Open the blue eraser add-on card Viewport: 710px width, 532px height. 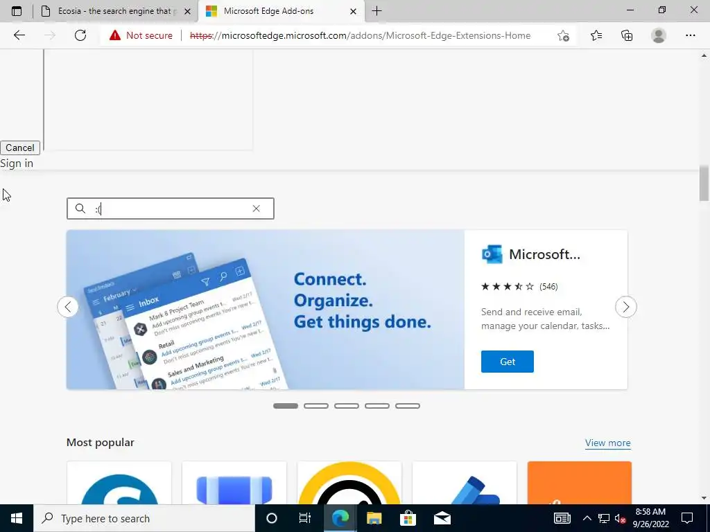[x=234, y=483]
